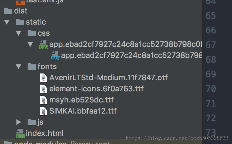Click the OTF icon beside AvenirLTStd-Medium

pyautogui.click(x=43, y=78)
